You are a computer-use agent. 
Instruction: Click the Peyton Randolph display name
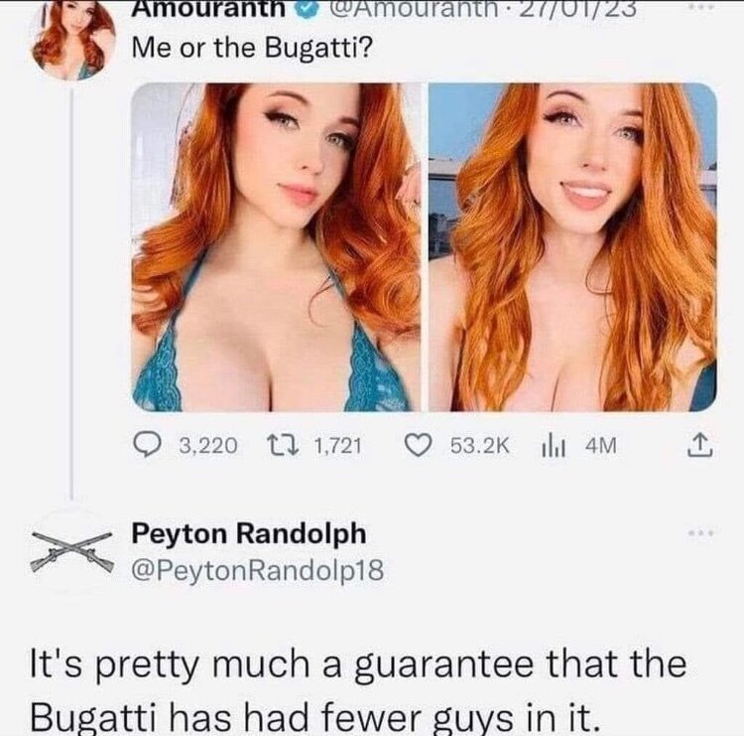tap(249, 533)
